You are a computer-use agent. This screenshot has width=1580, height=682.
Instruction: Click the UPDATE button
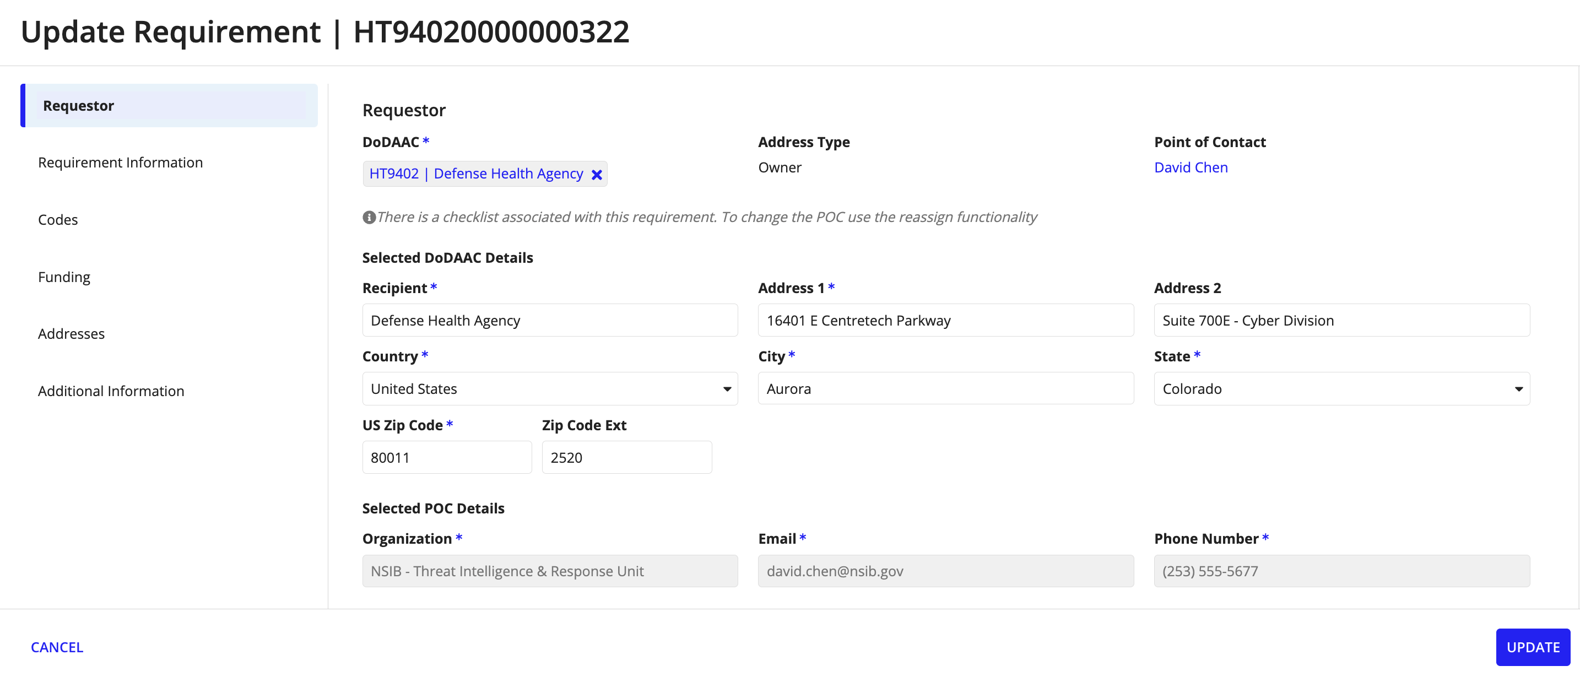(x=1533, y=647)
